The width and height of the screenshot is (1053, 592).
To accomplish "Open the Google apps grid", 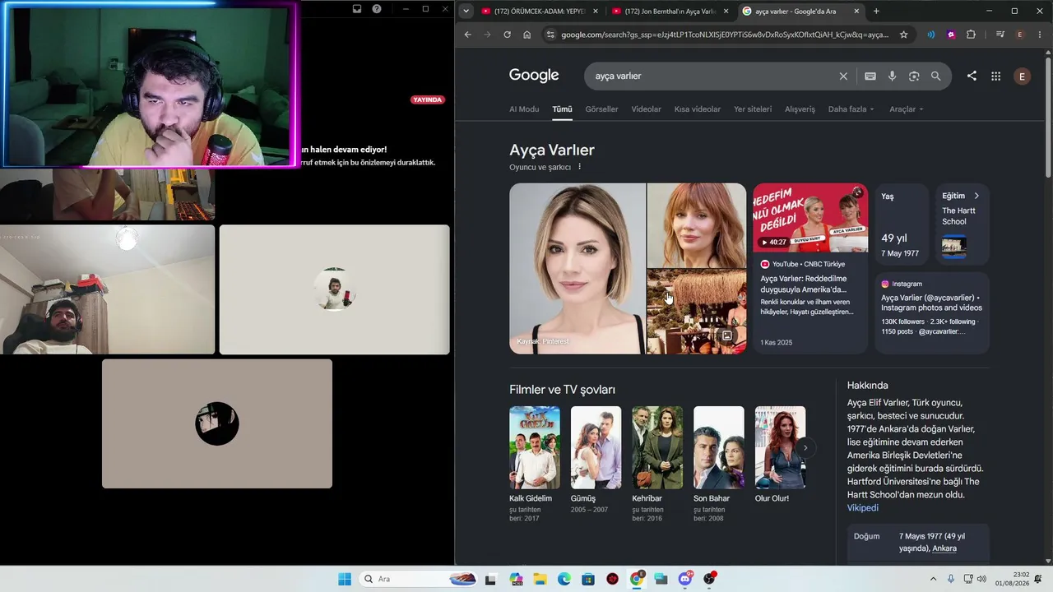I will [995, 76].
